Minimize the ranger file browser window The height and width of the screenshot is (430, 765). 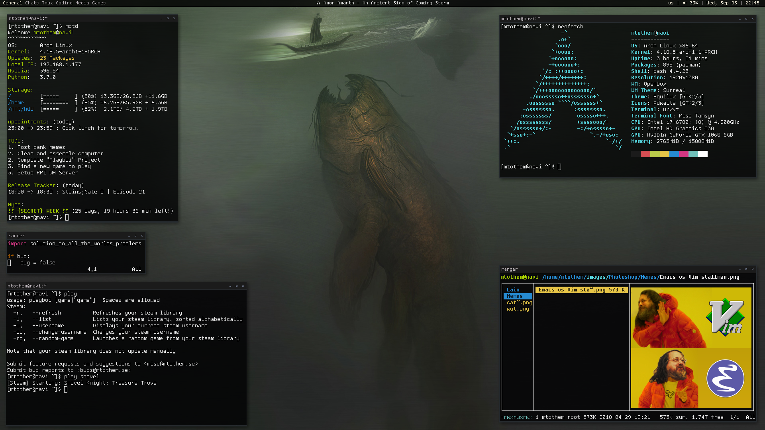(740, 269)
